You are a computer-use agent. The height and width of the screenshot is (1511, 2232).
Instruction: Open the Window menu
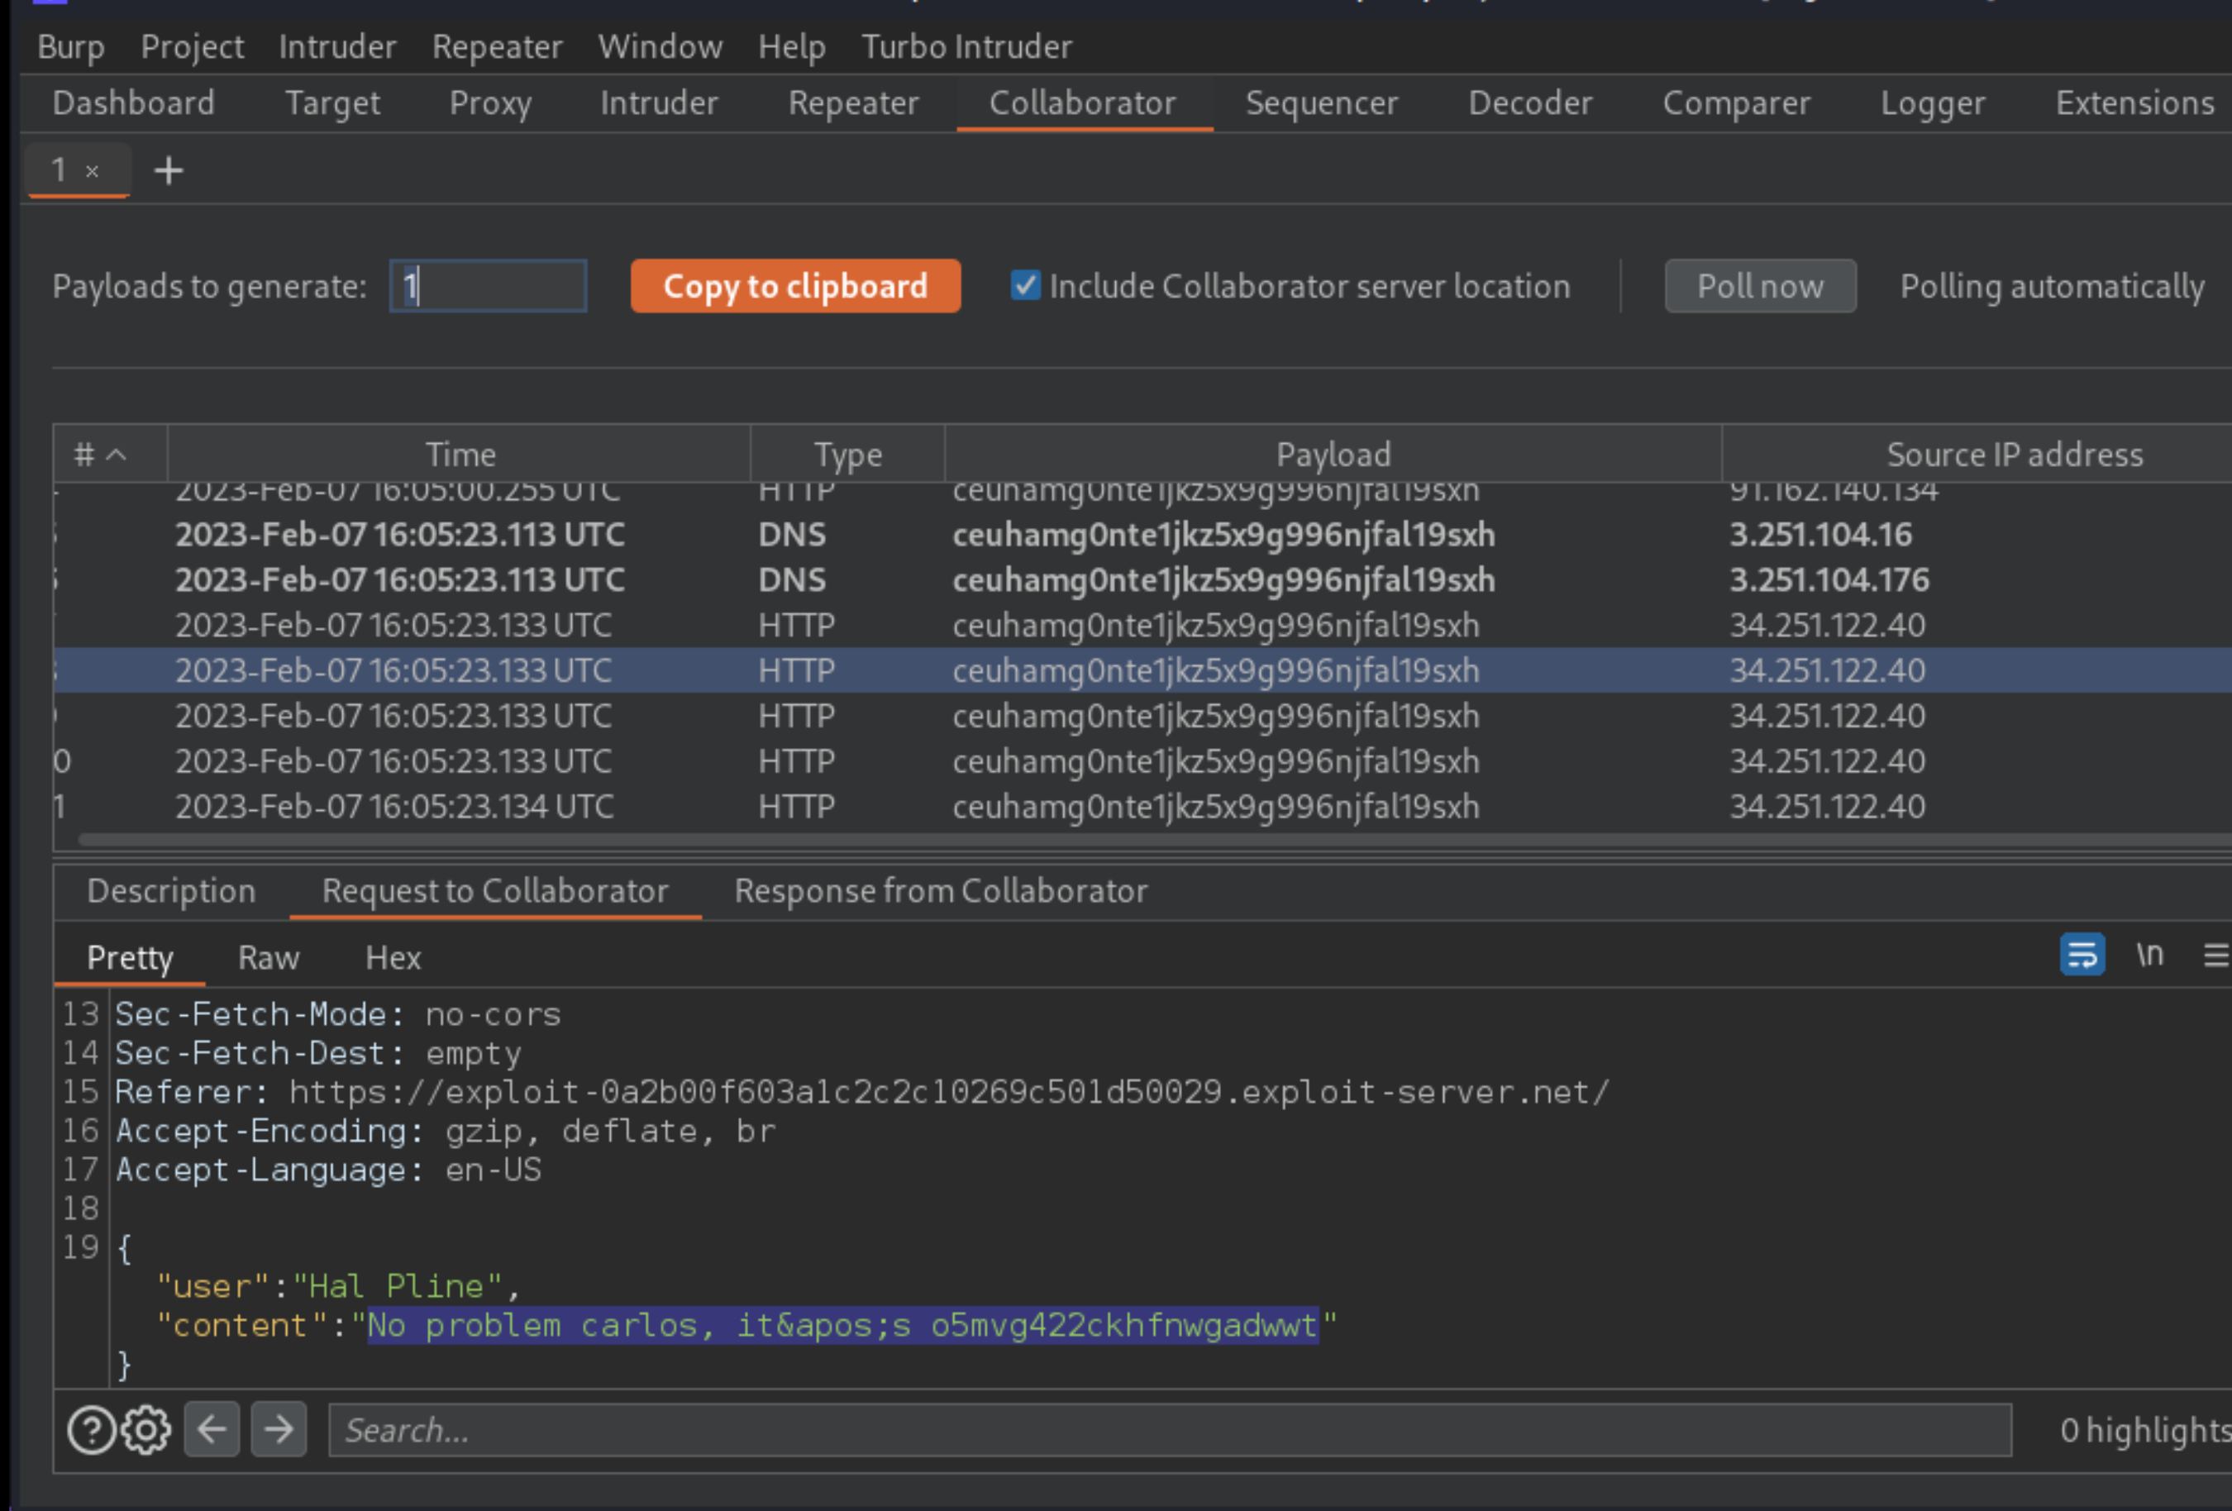[x=660, y=46]
